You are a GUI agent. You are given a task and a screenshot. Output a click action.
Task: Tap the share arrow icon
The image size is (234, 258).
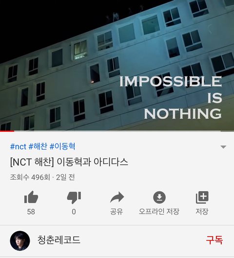117,197
